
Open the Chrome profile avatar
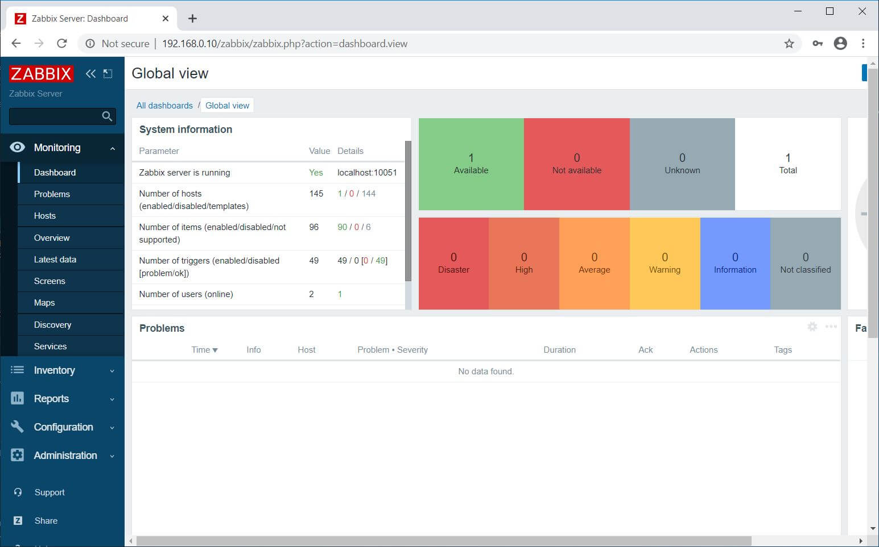[840, 44]
